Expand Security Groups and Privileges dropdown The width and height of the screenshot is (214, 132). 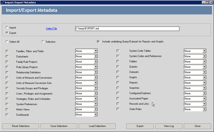(x=86, y=88)
